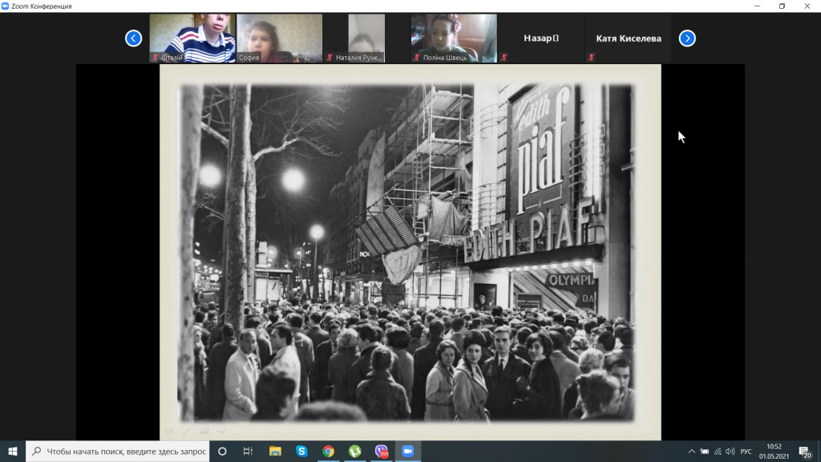
Task: Click the muted microphone icon on Назар's tile
Action: coord(504,58)
